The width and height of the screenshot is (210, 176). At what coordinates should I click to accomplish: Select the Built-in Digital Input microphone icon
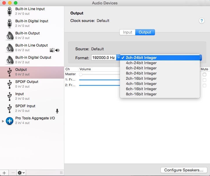coord(10,23)
